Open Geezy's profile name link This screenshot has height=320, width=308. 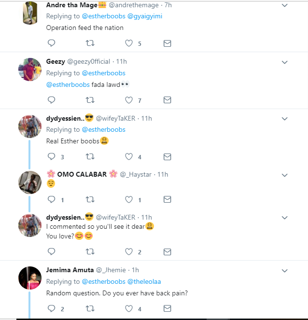tap(55, 61)
